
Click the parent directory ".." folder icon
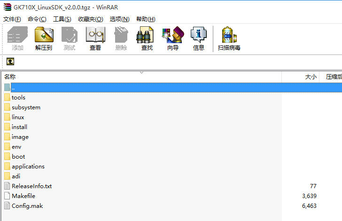click(7, 87)
